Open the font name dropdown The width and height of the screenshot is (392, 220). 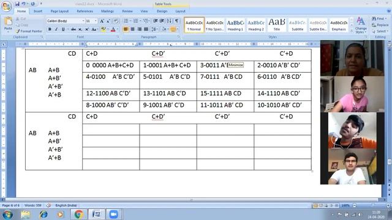tap(83, 21)
